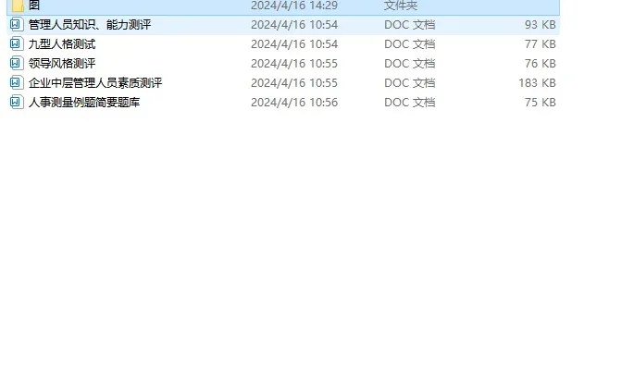Click the DOC icon beside 九型人格测试
This screenshot has width=634, height=392.
coord(16,44)
